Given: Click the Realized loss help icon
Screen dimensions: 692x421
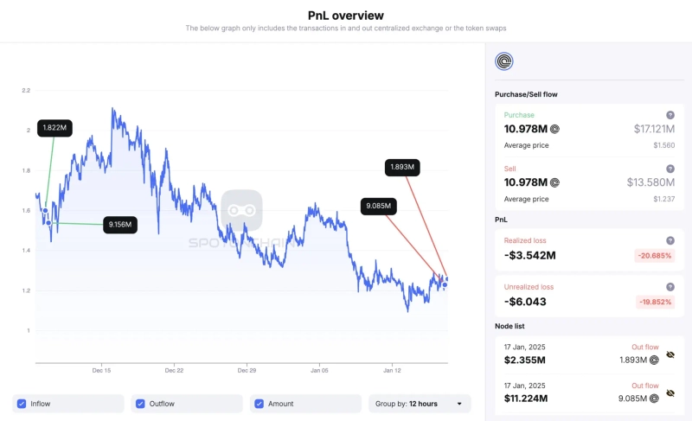Looking at the screenshot, I should coord(670,240).
